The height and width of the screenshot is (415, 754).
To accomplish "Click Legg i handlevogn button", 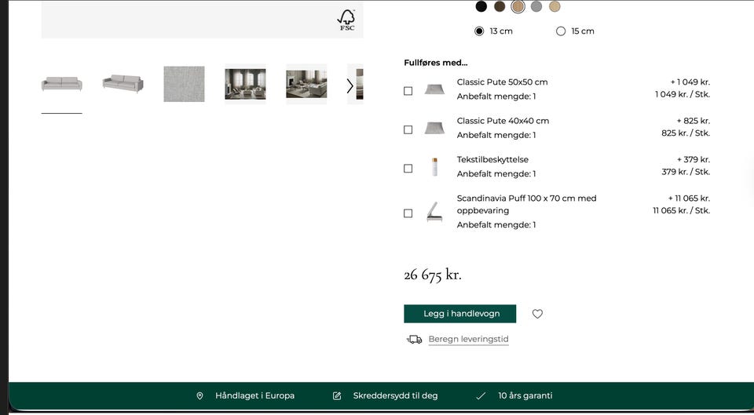I will pyautogui.click(x=459, y=314).
